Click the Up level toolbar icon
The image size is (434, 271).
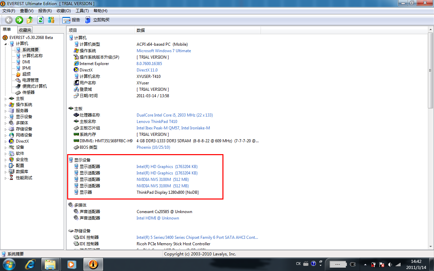30,20
